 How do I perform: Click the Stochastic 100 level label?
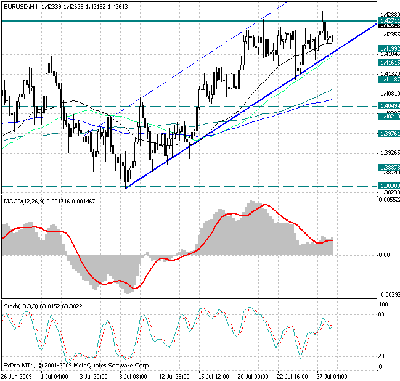click(x=383, y=304)
